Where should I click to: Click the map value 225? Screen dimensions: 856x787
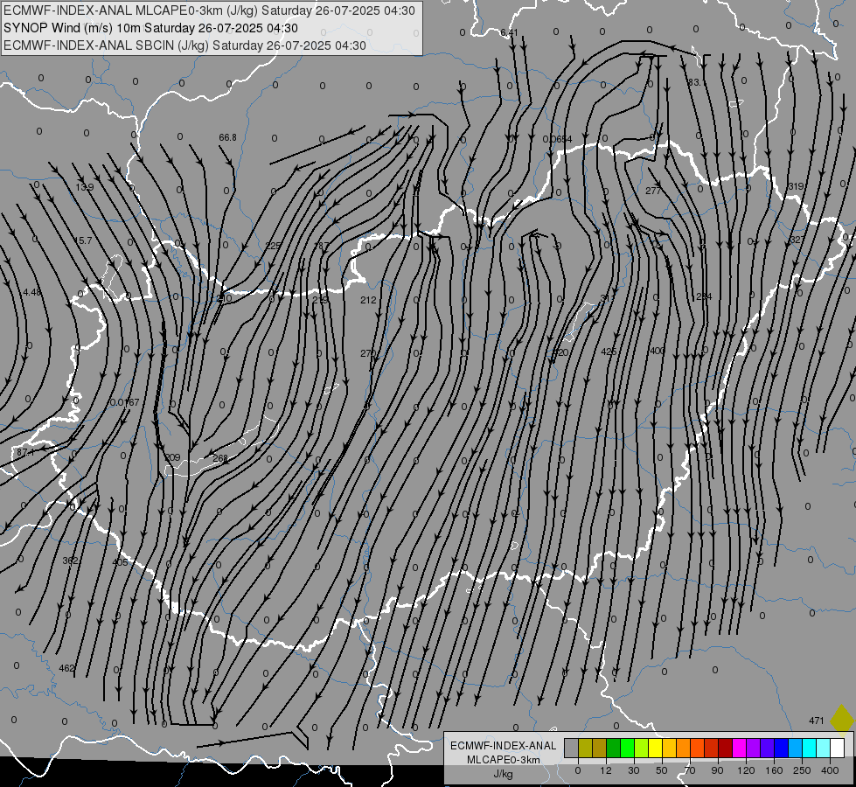tap(273, 246)
